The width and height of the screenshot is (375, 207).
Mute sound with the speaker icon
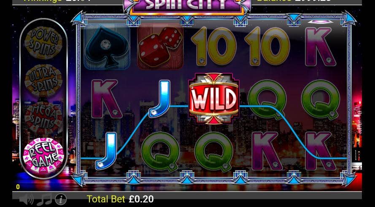(26, 199)
